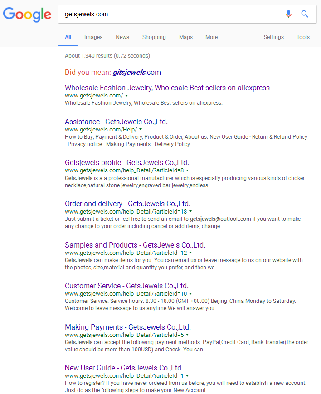Open Samples and Products result link
This screenshot has width=321, height=394.
click(135, 245)
